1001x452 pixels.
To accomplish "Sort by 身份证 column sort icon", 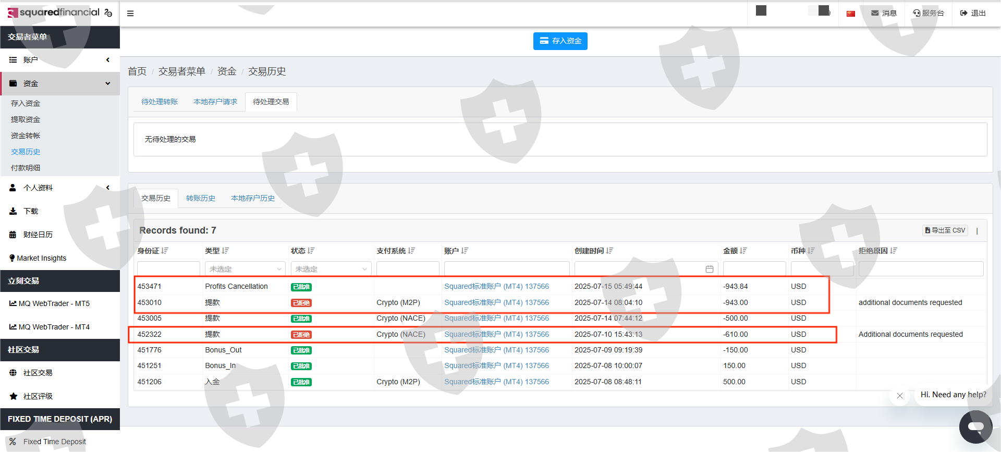I will [x=165, y=251].
